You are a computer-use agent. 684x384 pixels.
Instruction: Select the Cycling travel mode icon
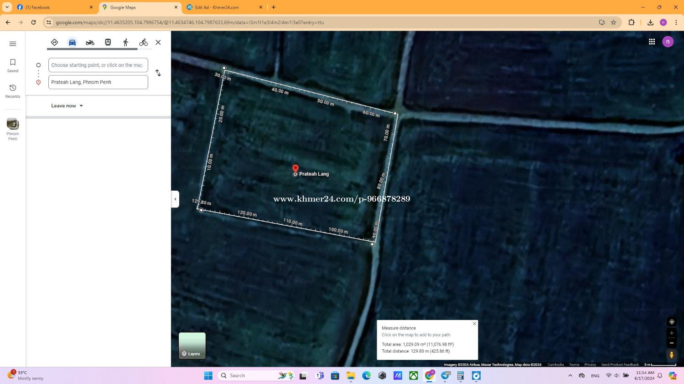pyautogui.click(x=144, y=42)
